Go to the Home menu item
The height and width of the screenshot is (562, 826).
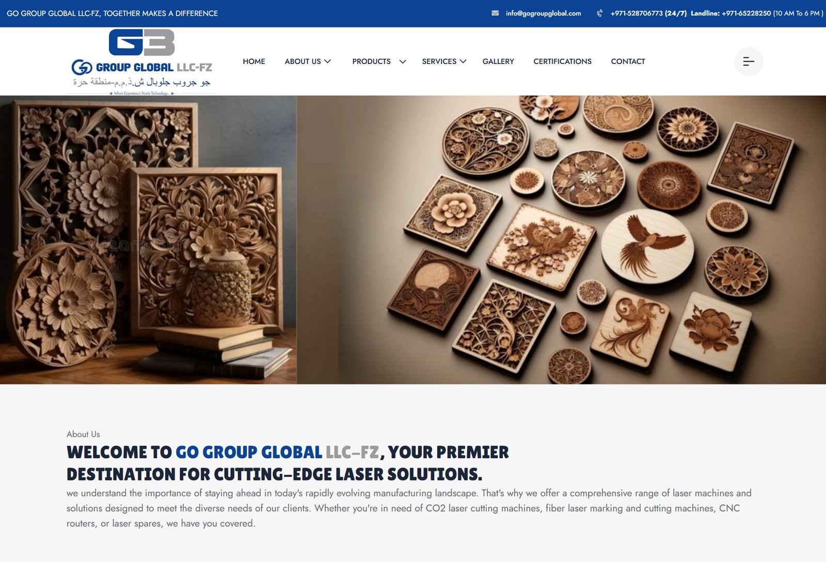[x=254, y=61]
